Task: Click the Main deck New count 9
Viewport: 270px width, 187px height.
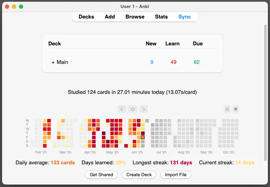Action: (152, 62)
